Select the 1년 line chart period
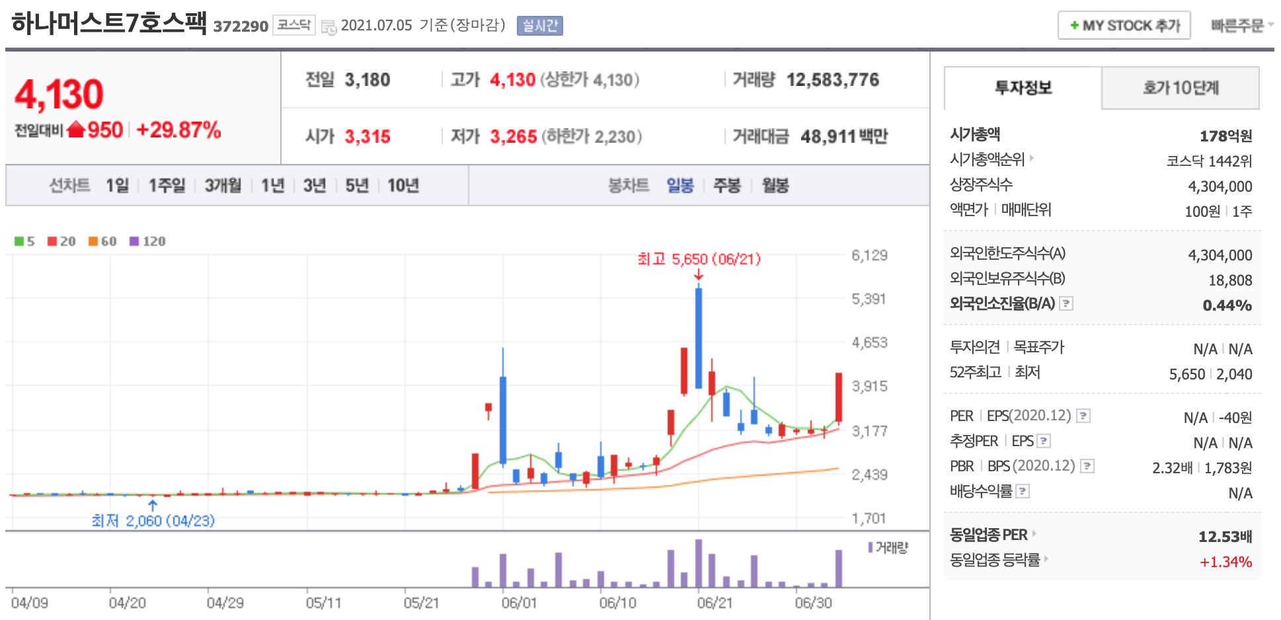The image size is (1281, 620). (x=272, y=186)
